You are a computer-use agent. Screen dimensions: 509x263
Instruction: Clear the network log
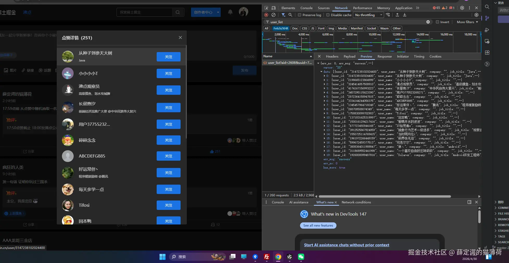point(273,15)
